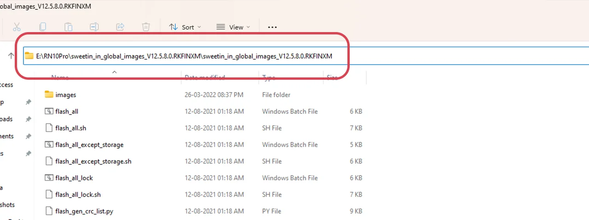Click the 26-03-2022 08:37 PM date cell
This screenshot has width=589, height=220.
point(214,95)
